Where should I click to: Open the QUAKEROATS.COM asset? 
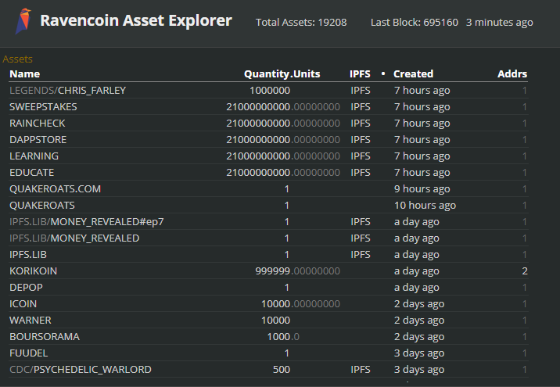click(x=55, y=189)
